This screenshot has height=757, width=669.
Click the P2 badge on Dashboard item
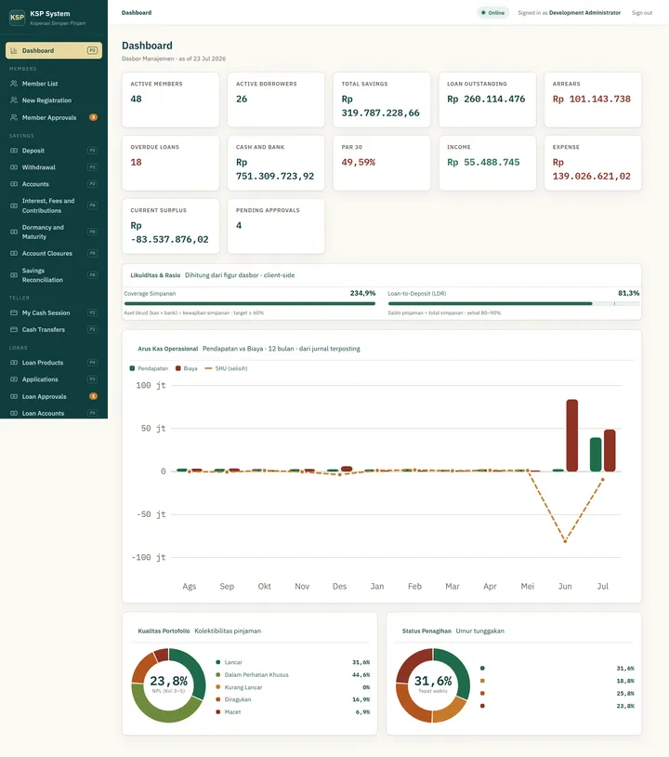[x=92, y=51]
